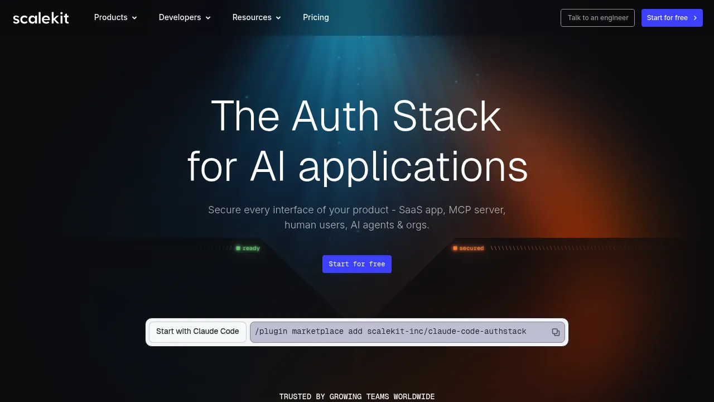
Task: Expand the Products menu
Action: pyautogui.click(x=115, y=17)
